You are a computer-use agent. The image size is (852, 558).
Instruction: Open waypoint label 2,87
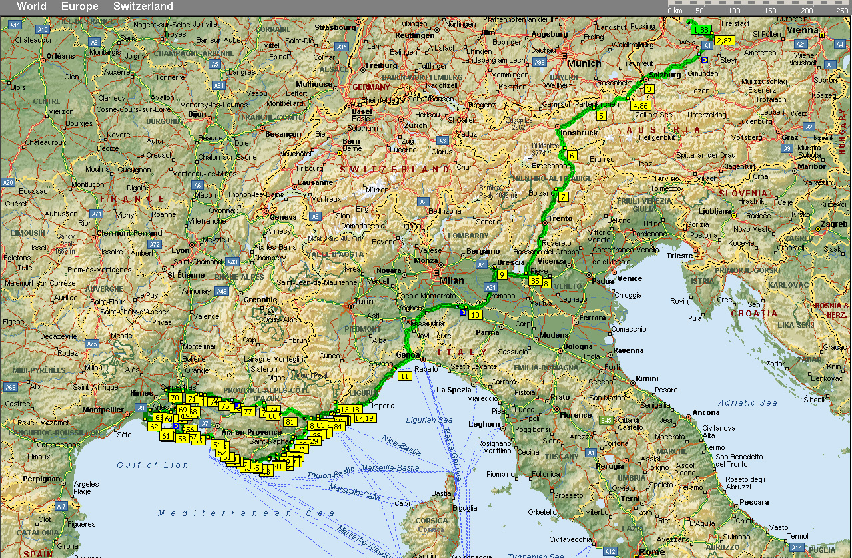point(724,41)
